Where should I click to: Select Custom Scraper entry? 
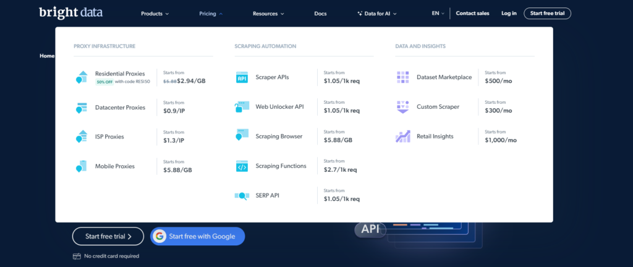(438, 107)
